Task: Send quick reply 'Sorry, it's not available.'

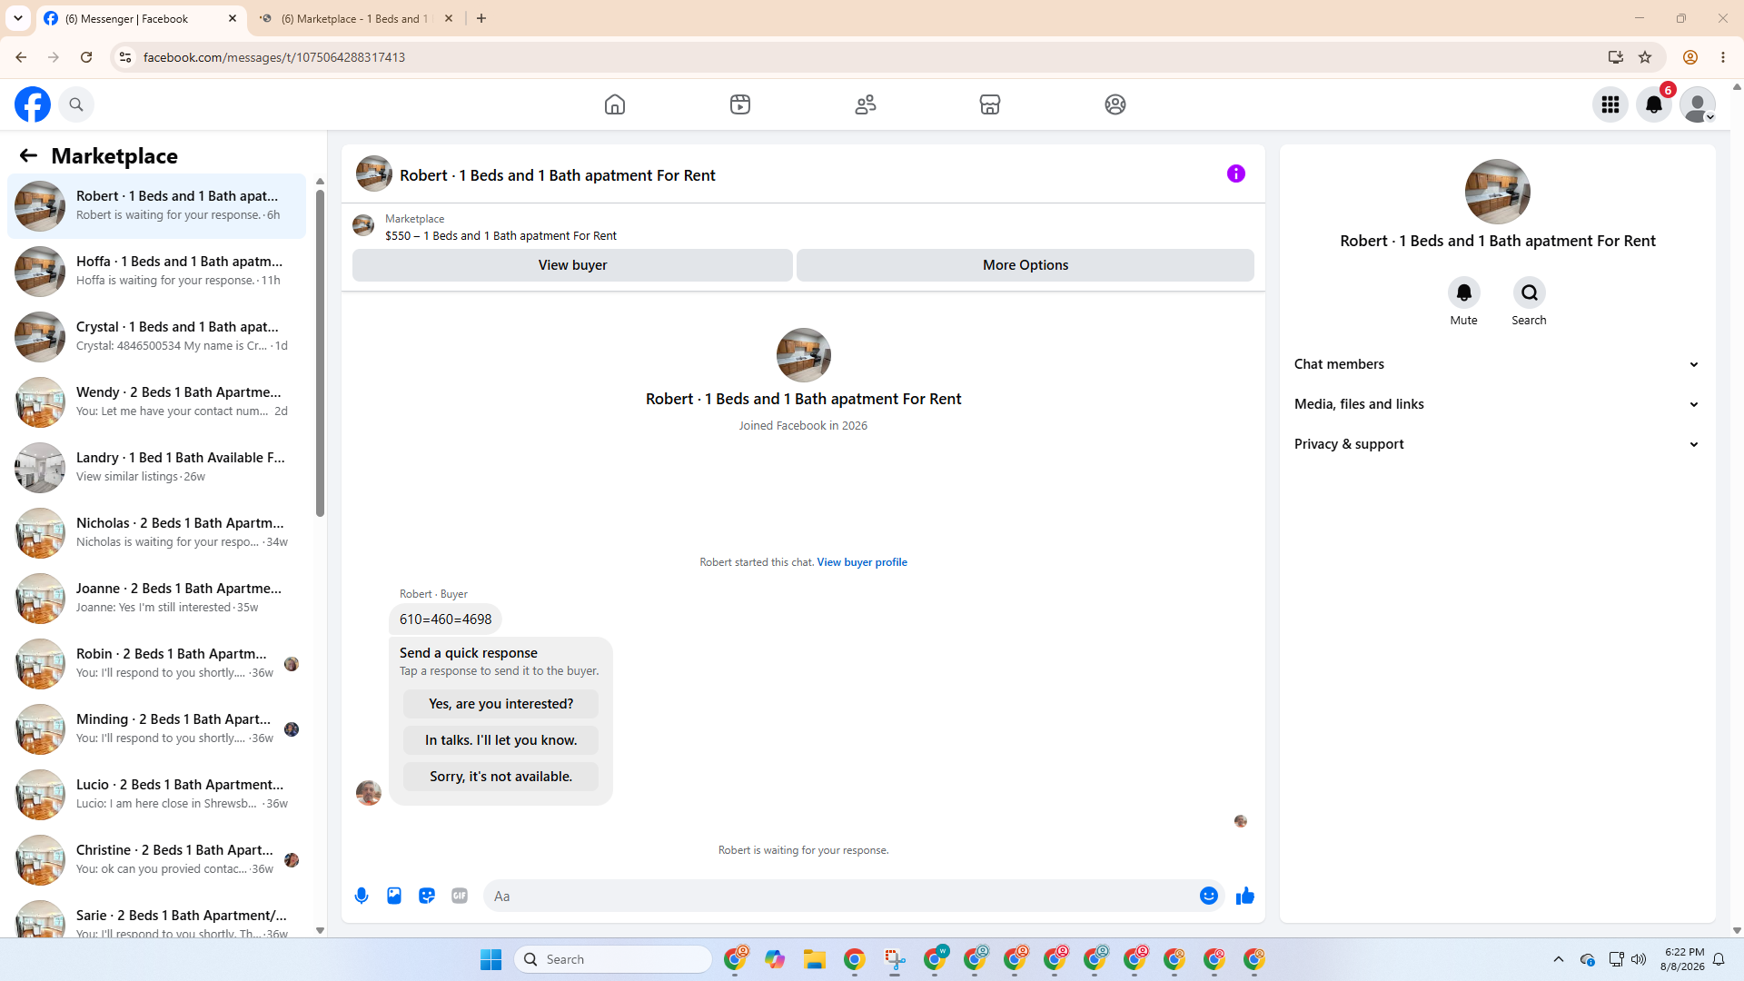Action: pyautogui.click(x=500, y=777)
